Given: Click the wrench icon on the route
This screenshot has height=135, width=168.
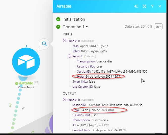Looking at the screenshot, I should [23, 108].
